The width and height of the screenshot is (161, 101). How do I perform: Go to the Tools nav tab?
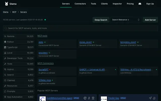93,4
